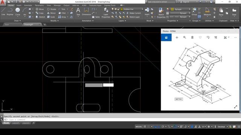Open the Decimal units dropdown in status bar
241x135 pixels.
pos(223,127)
